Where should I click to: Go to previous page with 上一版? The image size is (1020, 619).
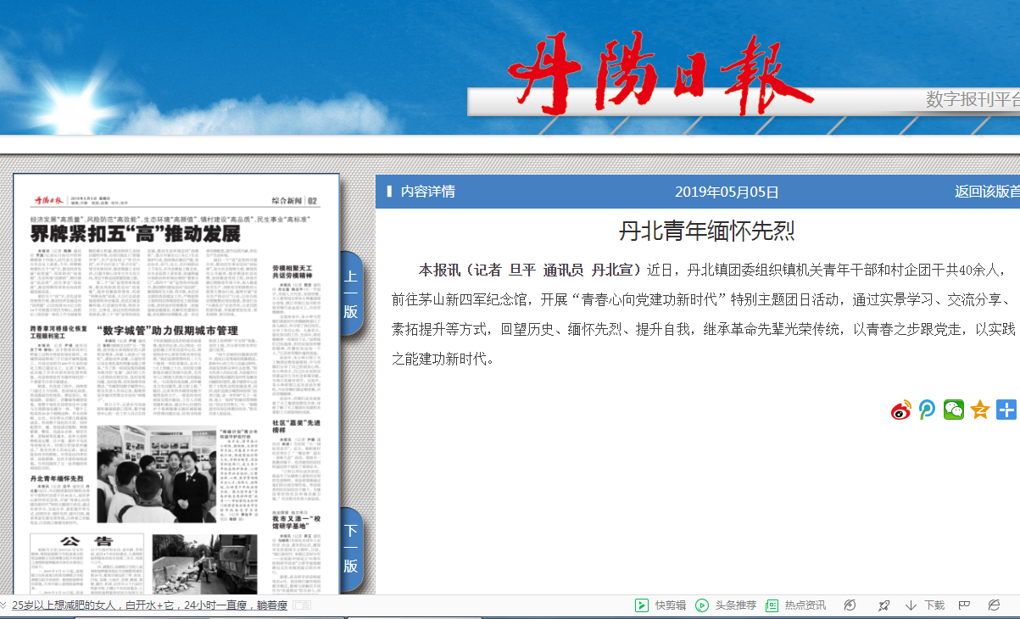[x=350, y=293]
